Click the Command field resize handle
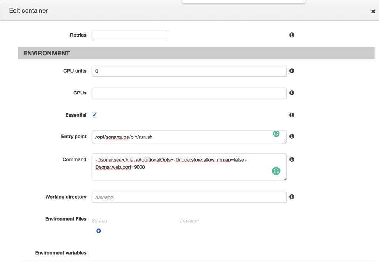The image size is (379, 262). click(x=285, y=179)
